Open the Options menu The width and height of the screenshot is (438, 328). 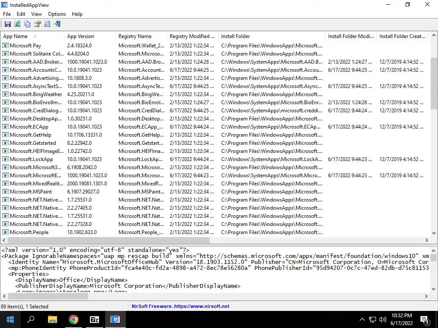click(57, 14)
